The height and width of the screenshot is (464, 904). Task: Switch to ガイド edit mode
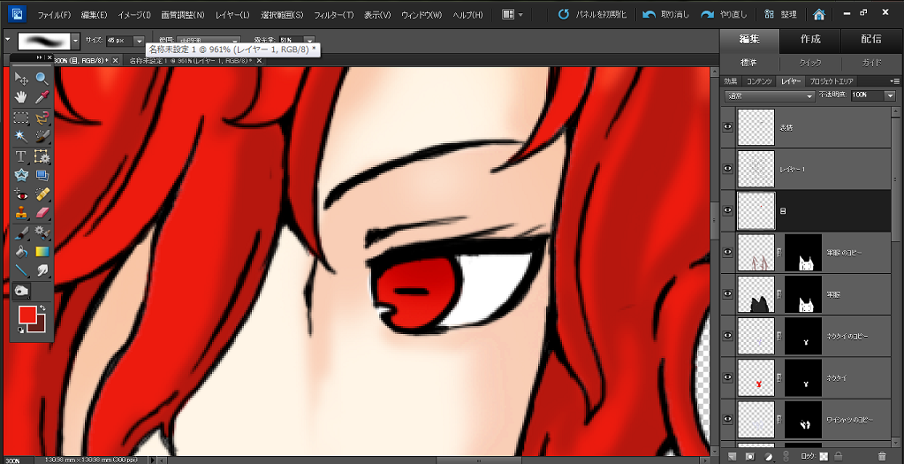coord(871,63)
